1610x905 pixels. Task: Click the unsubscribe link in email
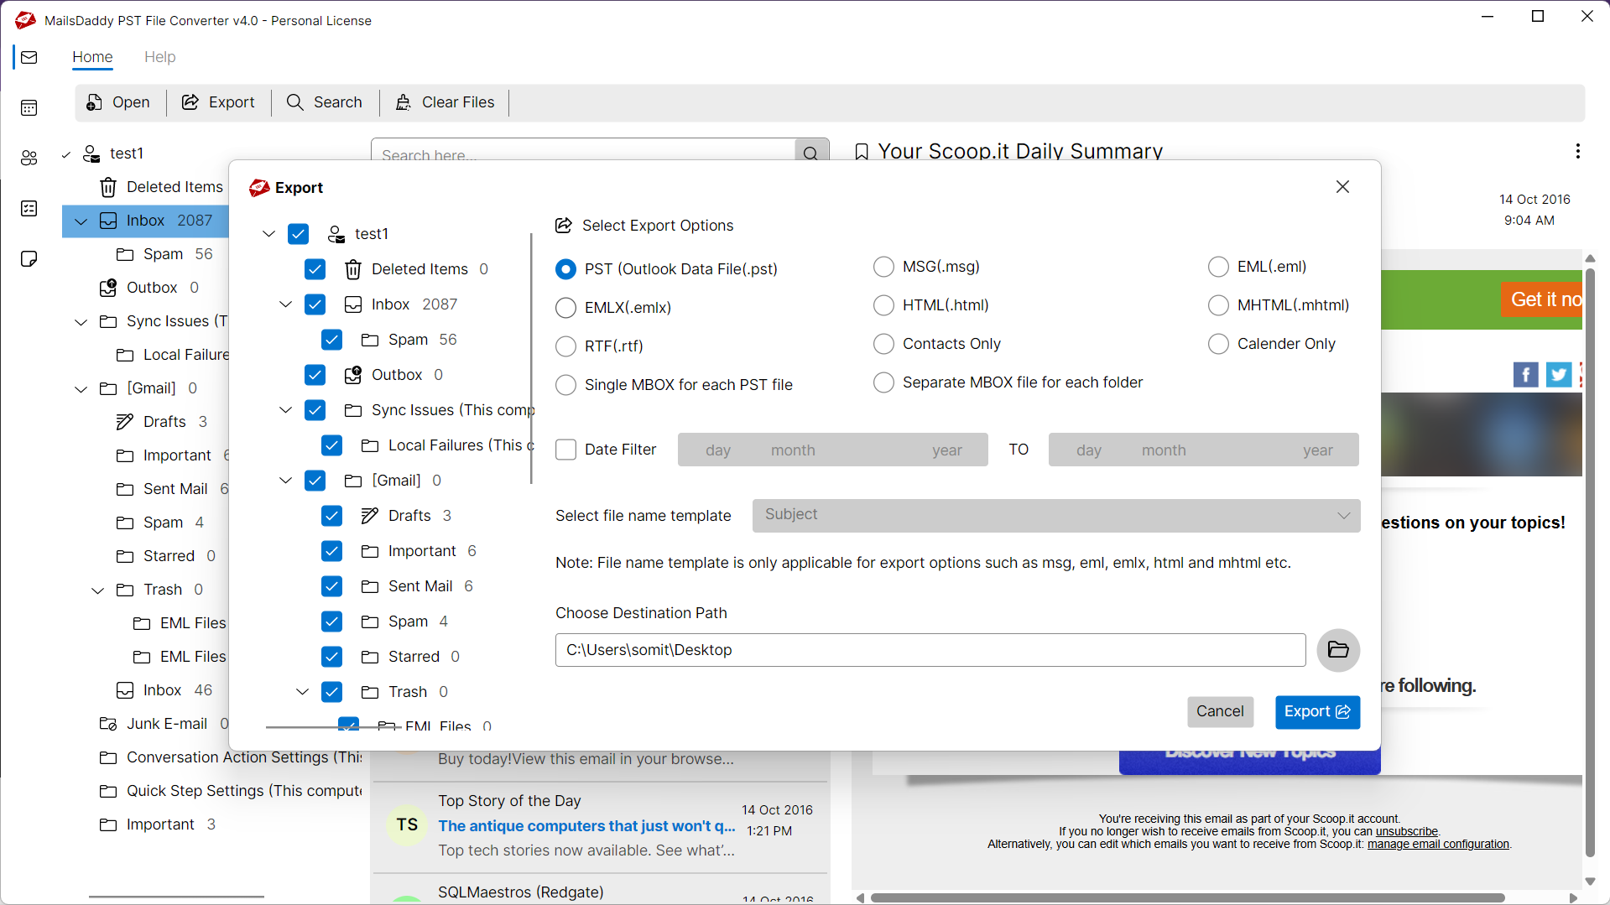(x=1406, y=832)
